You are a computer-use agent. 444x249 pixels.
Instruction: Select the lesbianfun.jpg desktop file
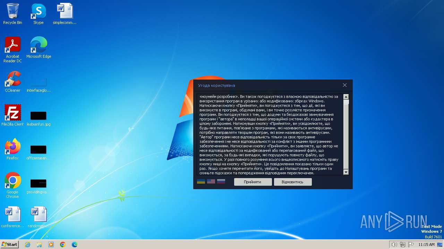39,119
